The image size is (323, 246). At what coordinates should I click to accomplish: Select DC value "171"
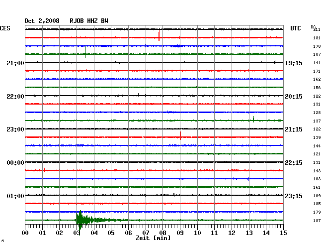click(x=317, y=71)
